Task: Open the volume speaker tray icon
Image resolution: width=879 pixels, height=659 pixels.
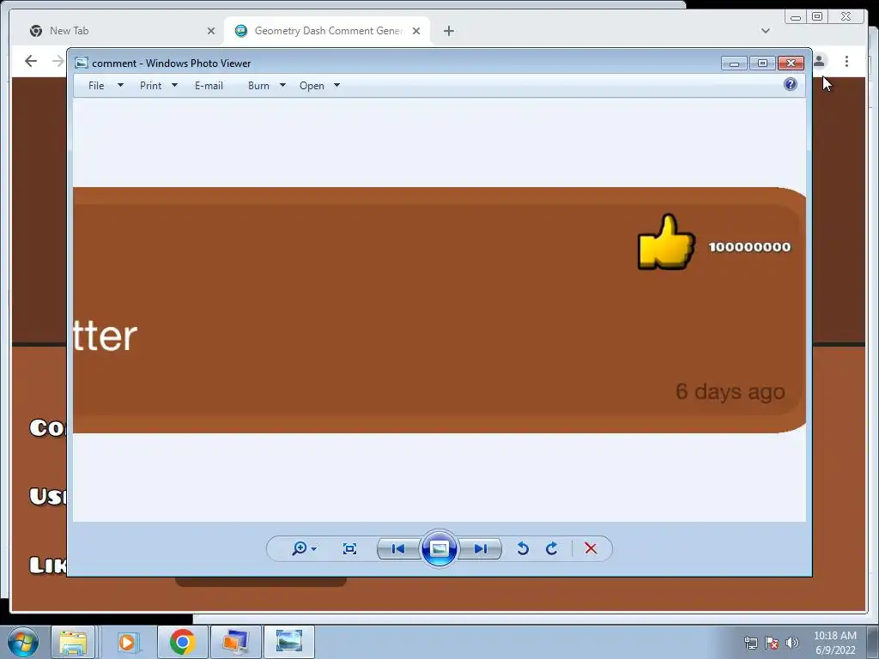Action: 792,643
